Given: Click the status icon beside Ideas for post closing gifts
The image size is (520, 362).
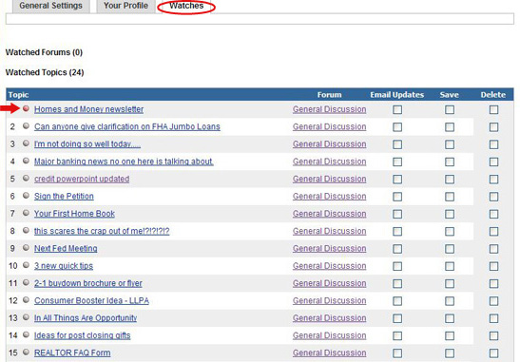Looking at the screenshot, I should [x=26, y=334].
